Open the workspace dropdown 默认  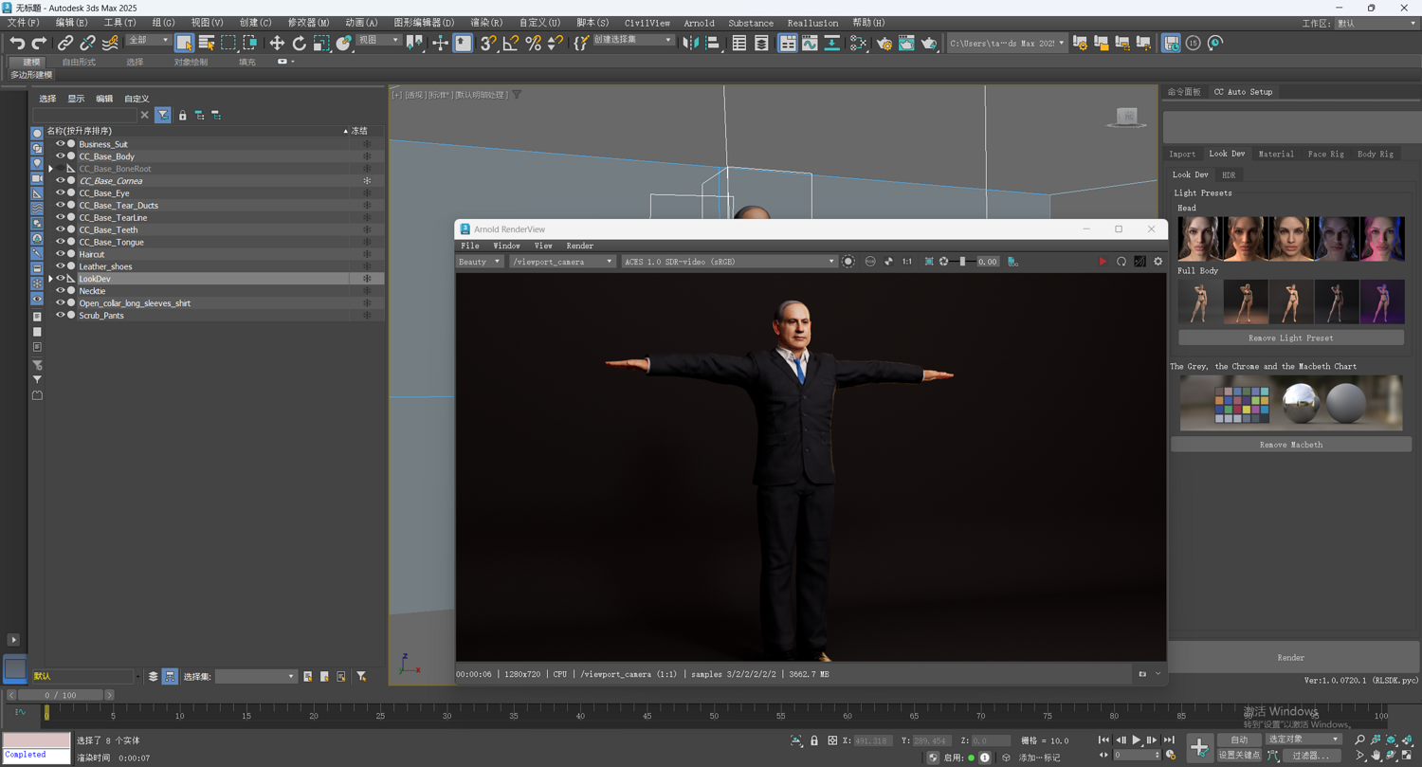[1376, 23]
